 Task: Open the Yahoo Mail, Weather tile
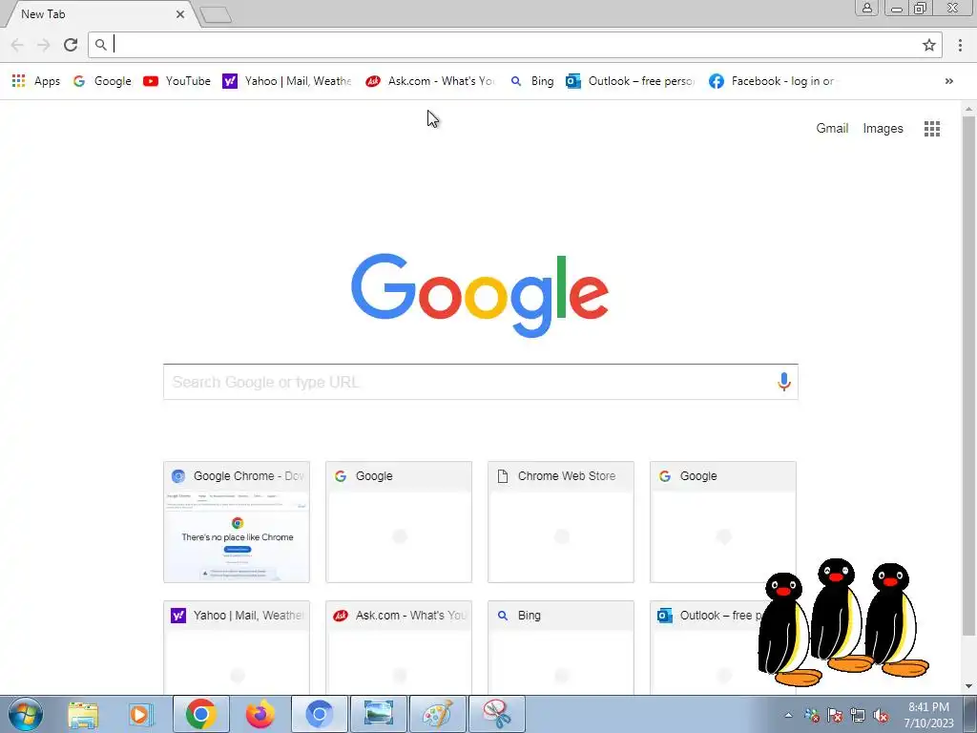(x=237, y=648)
